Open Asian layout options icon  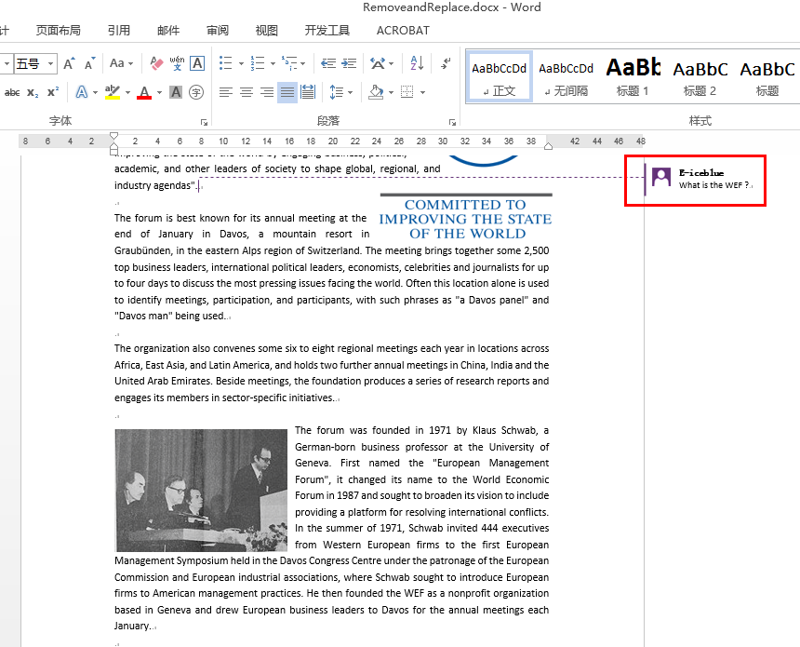378,63
